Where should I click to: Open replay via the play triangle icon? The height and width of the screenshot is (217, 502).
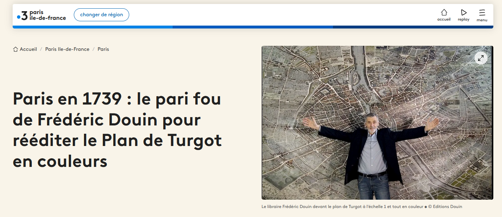tap(464, 12)
